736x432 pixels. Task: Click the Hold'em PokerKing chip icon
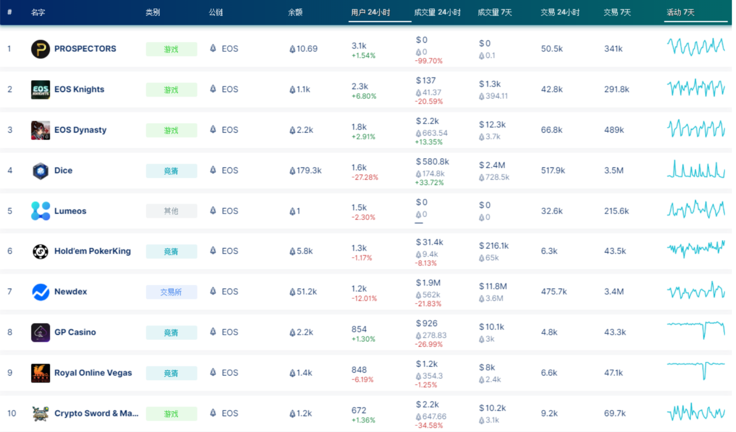click(x=40, y=251)
